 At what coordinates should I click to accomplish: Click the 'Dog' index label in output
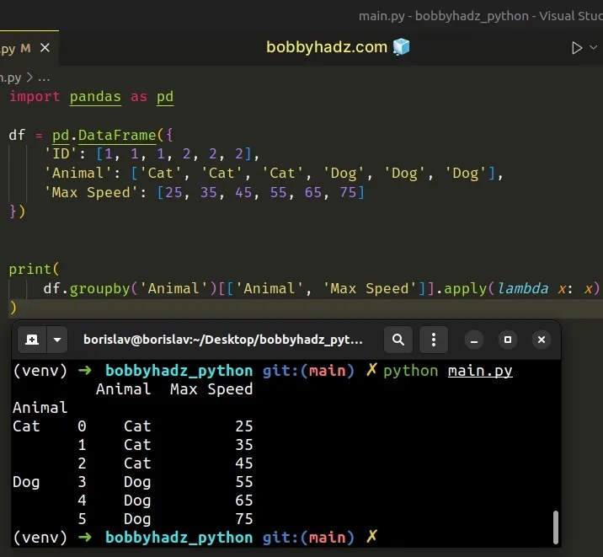26,482
